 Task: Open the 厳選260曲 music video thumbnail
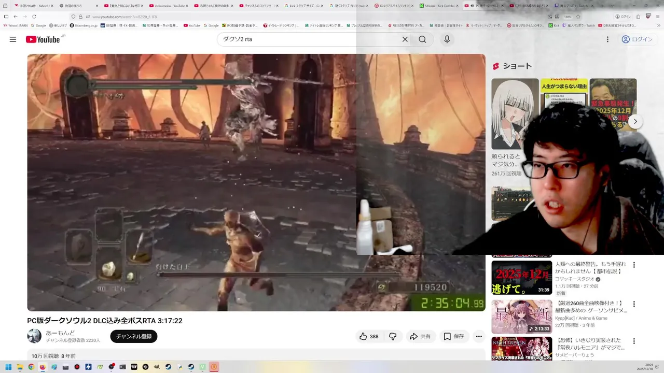click(x=522, y=317)
